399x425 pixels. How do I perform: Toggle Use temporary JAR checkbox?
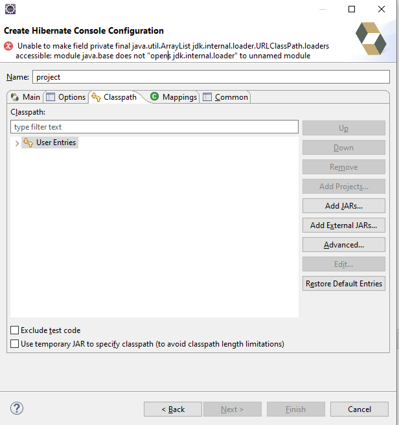(15, 344)
